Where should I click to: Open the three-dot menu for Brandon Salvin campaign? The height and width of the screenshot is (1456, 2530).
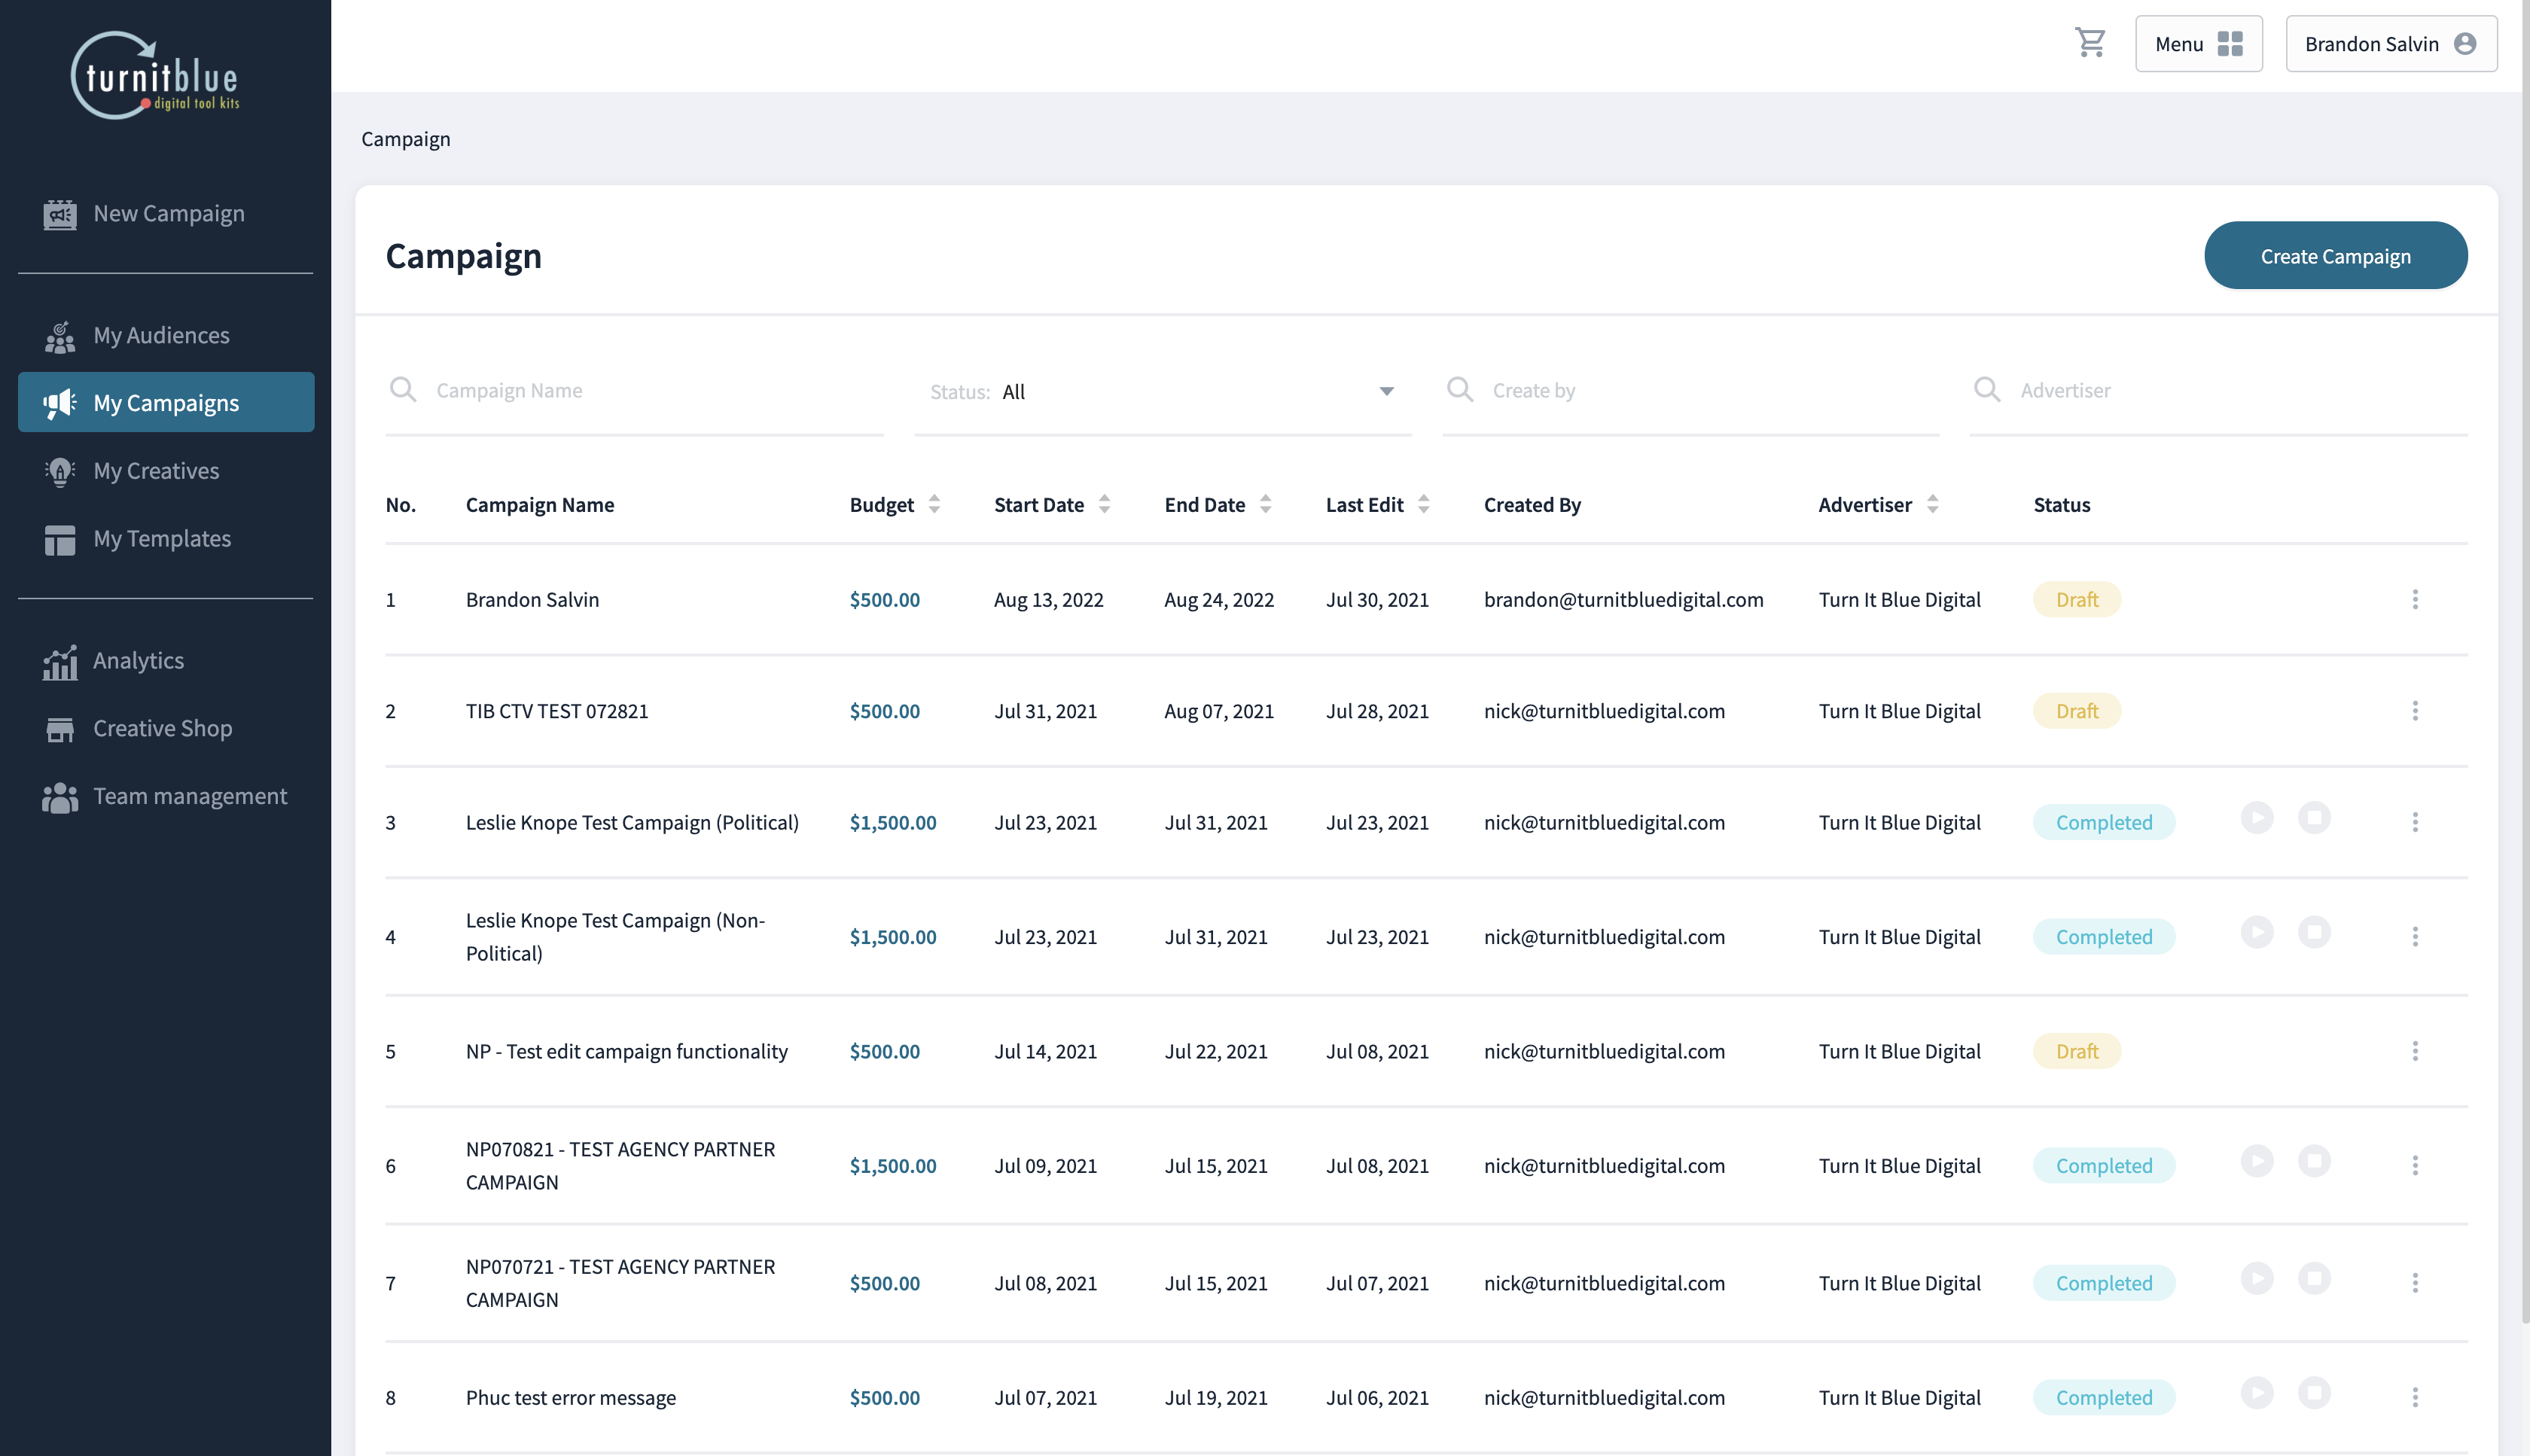point(2416,599)
